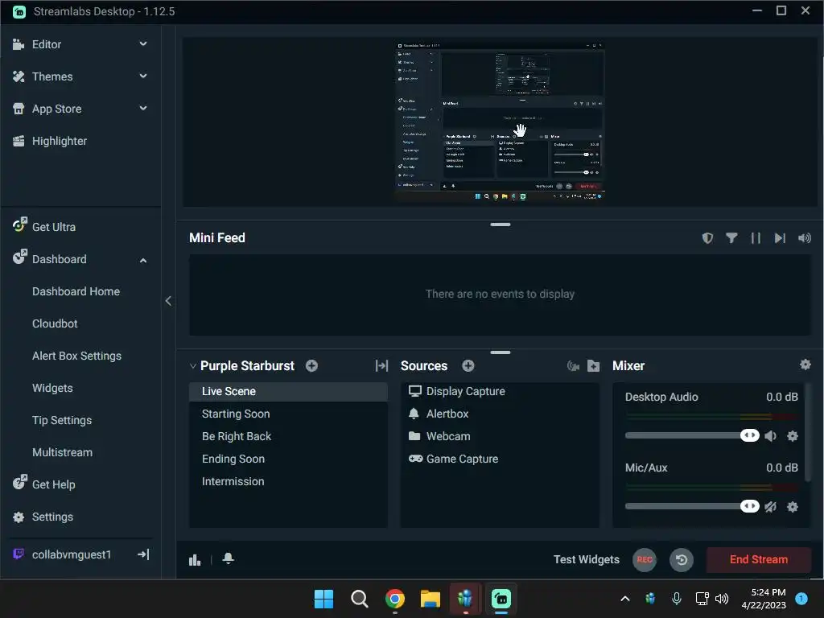Open Windows Start menu
Image resolution: width=824 pixels, height=618 pixels.
[323, 599]
